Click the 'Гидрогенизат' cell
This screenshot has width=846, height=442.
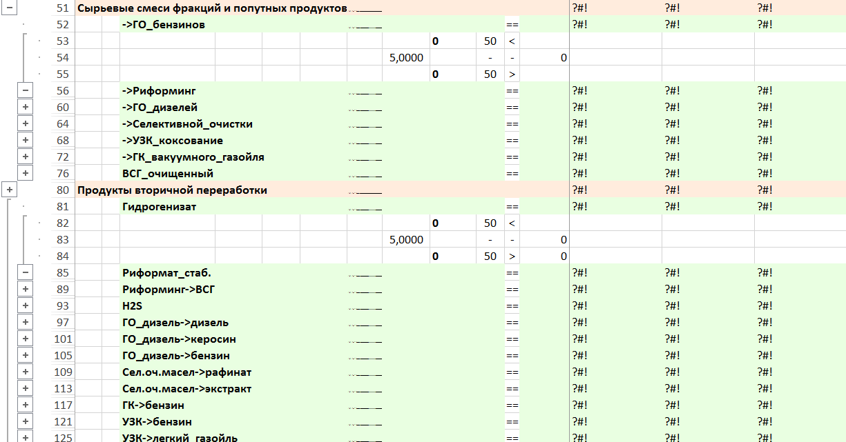click(x=159, y=207)
